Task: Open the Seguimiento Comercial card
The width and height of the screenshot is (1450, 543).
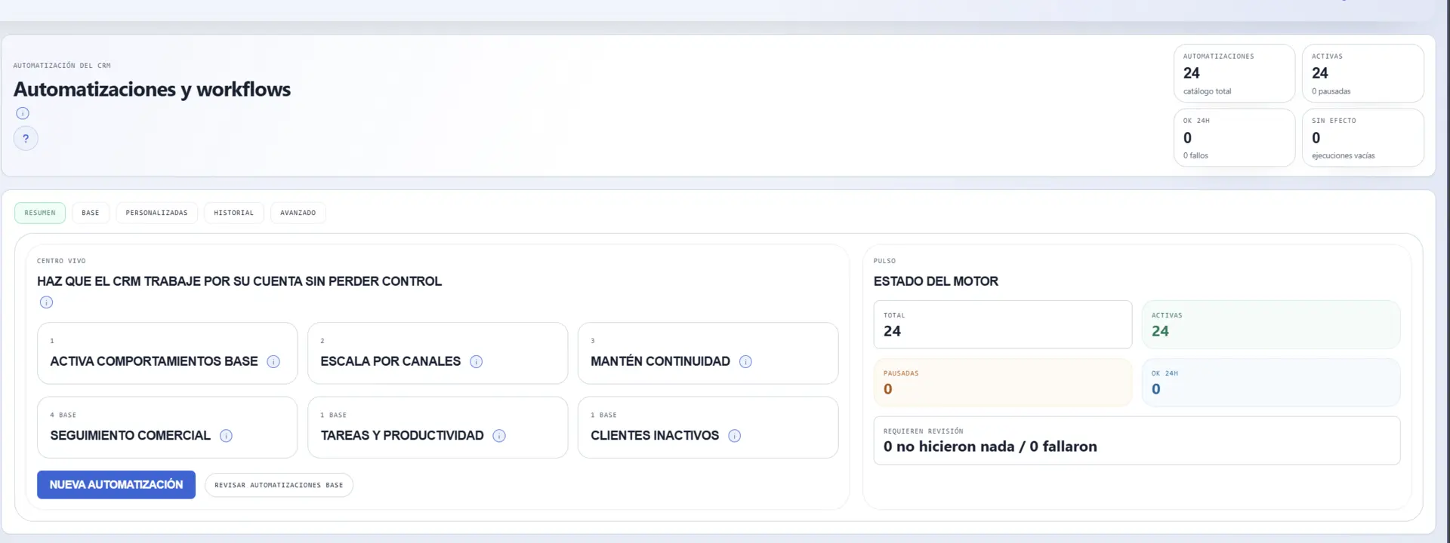Action: pyautogui.click(x=167, y=428)
